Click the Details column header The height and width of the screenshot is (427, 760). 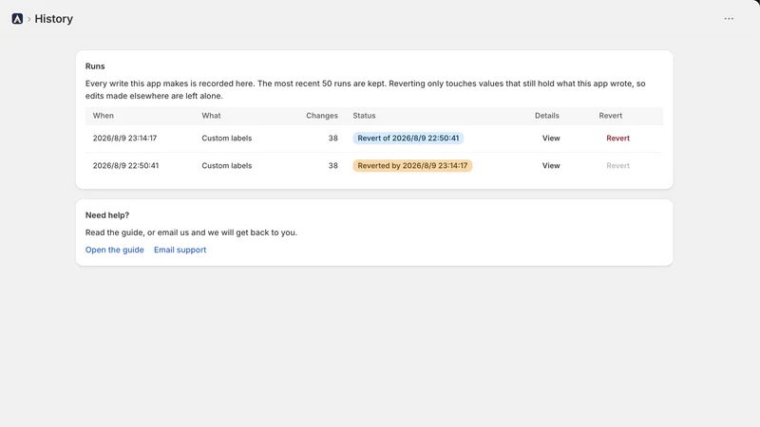click(547, 116)
